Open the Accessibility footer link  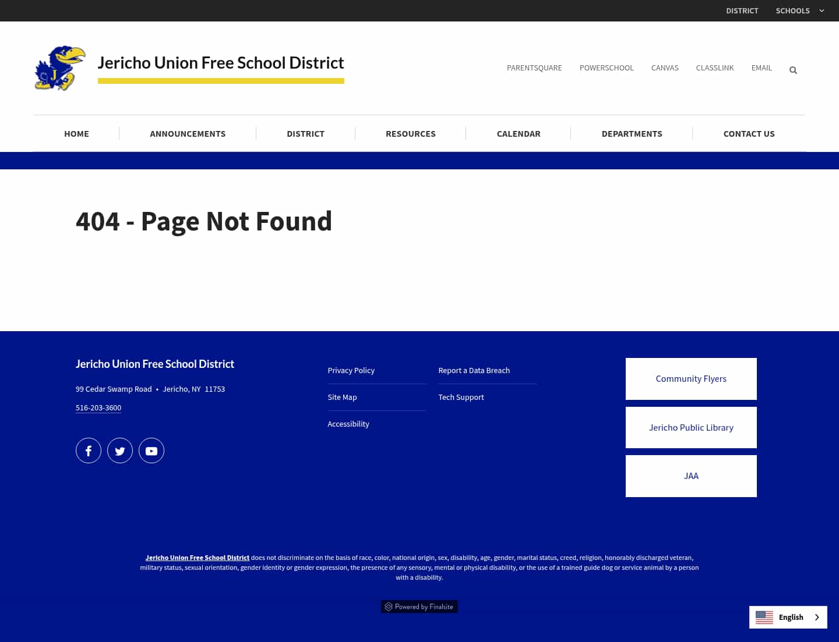click(348, 424)
